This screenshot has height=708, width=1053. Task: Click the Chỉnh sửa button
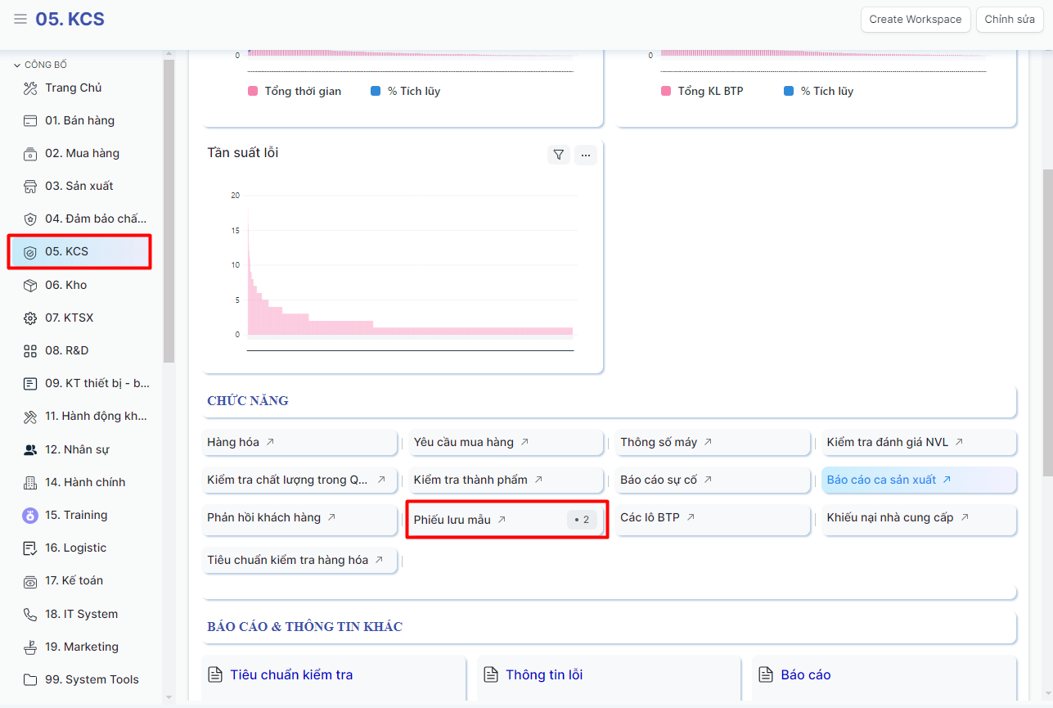click(x=1009, y=19)
